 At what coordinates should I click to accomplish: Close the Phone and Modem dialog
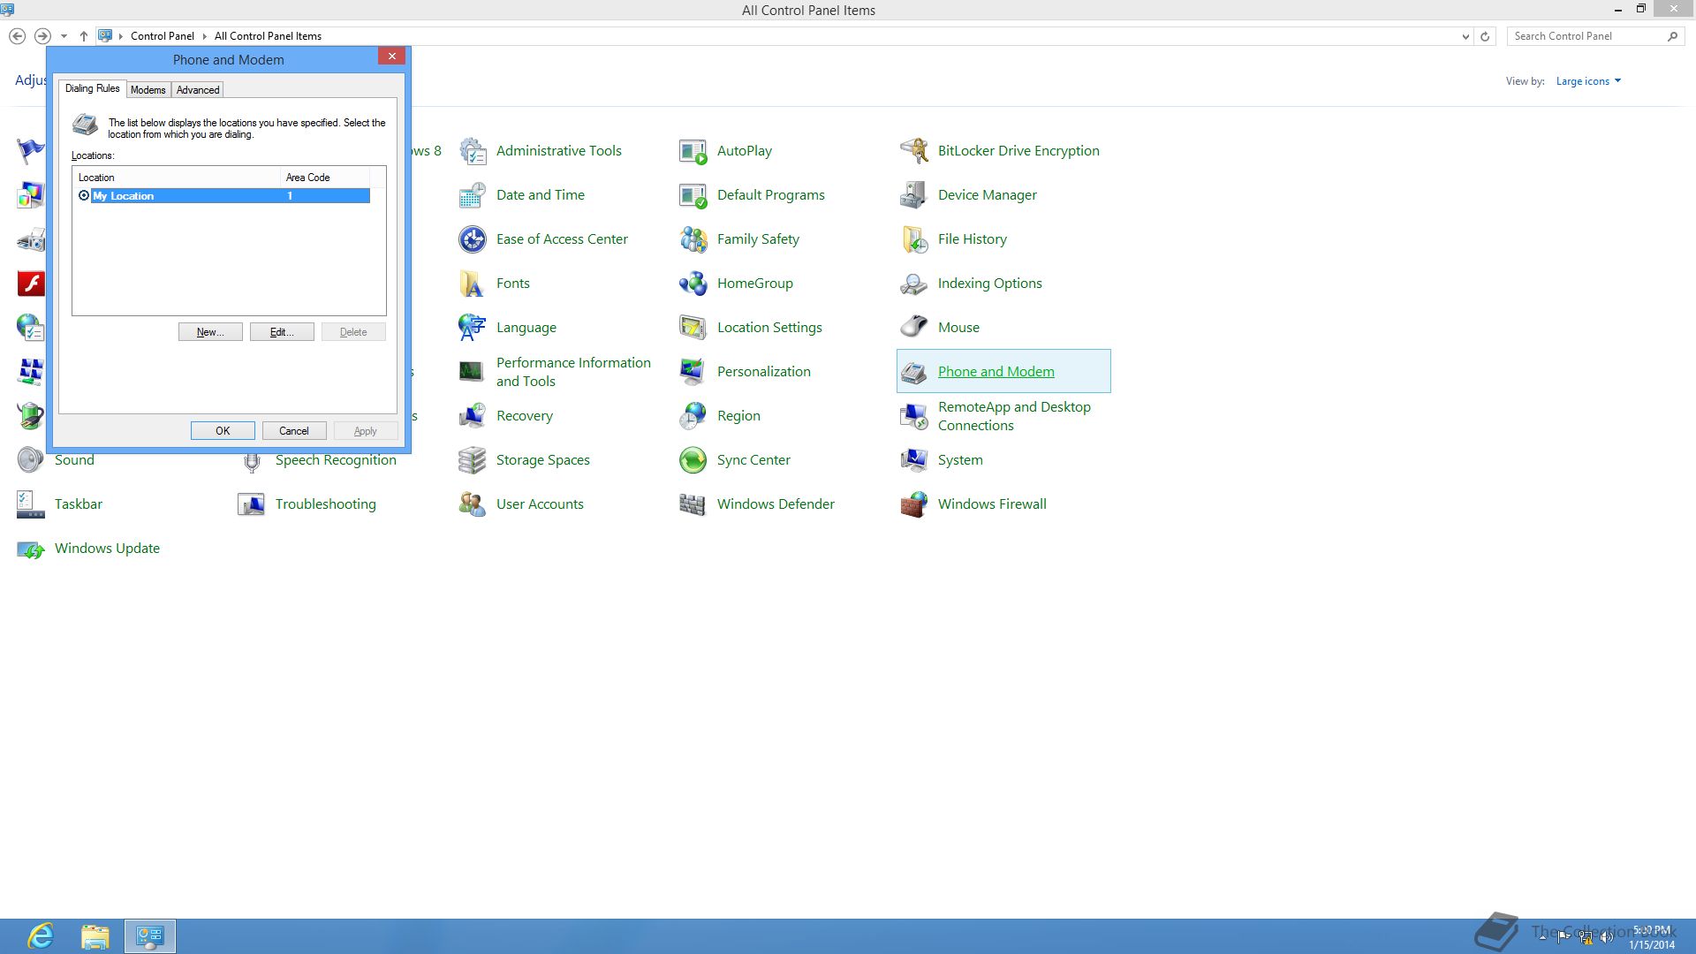[392, 57]
